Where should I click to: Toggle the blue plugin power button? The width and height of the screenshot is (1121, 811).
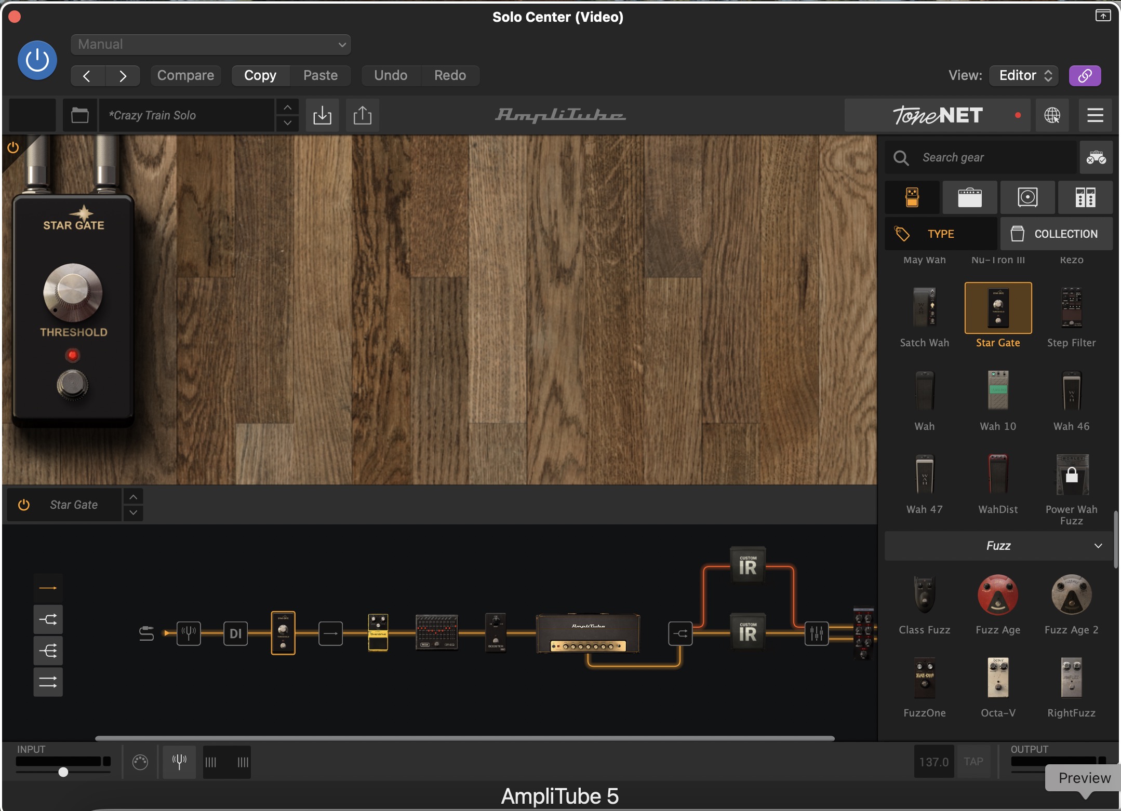pyautogui.click(x=37, y=60)
